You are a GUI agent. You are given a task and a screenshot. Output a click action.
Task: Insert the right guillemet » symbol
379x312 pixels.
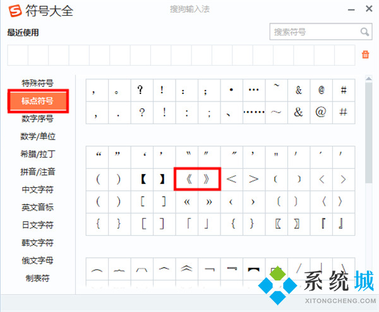point(209,202)
